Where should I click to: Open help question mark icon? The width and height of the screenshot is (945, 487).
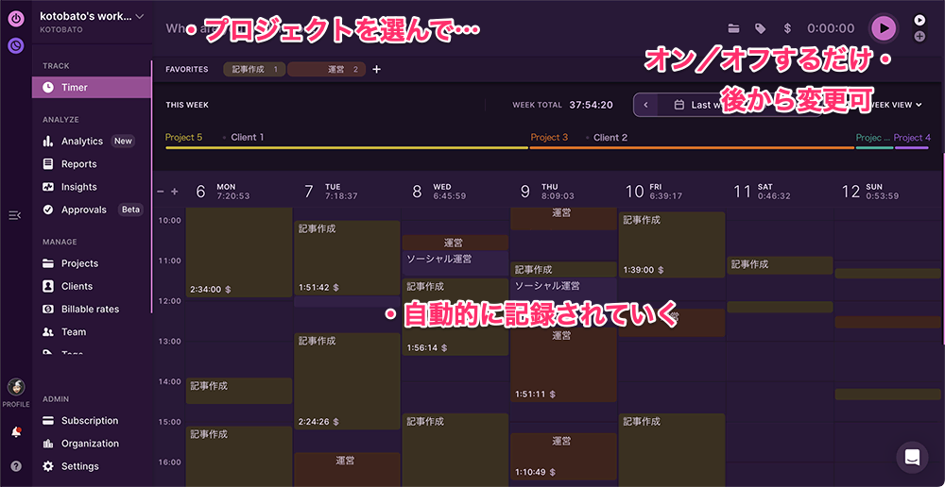point(16,465)
